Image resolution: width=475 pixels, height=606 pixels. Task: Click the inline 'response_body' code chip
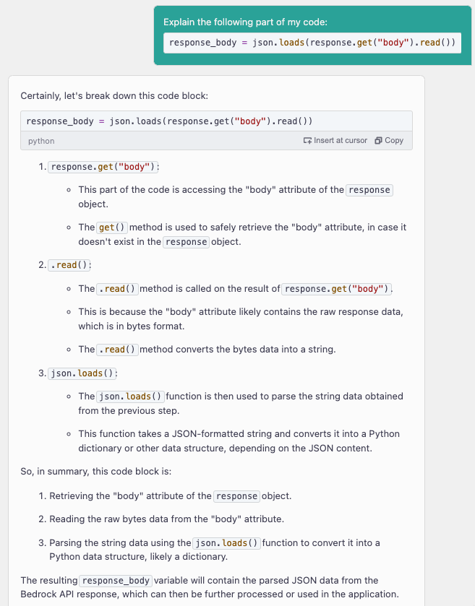click(x=116, y=581)
